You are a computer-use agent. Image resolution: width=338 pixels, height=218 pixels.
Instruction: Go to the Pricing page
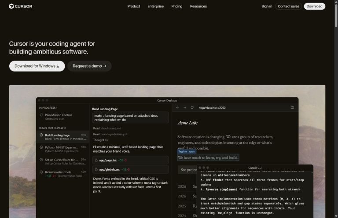(177, 6)
